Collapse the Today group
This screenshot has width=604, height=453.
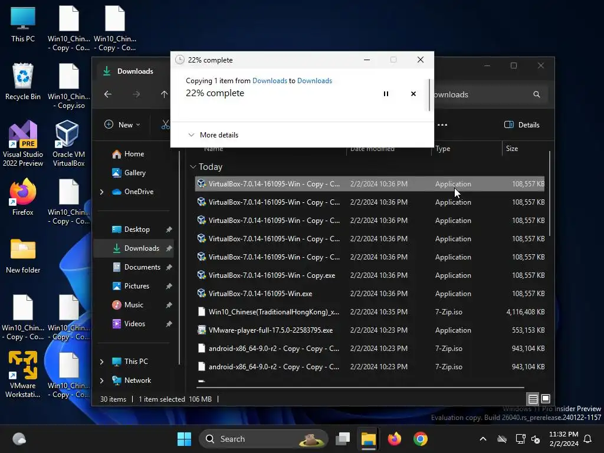[193, 167]
